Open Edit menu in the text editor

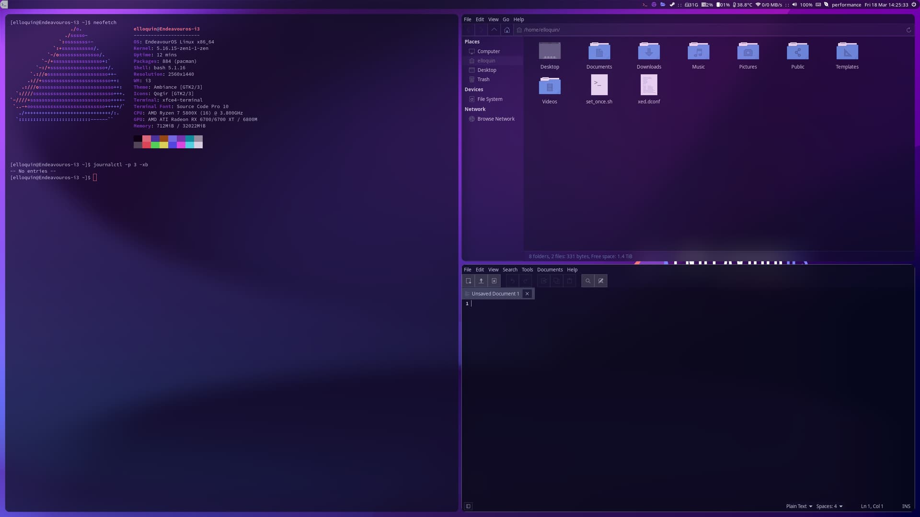[x=480, y=270]
